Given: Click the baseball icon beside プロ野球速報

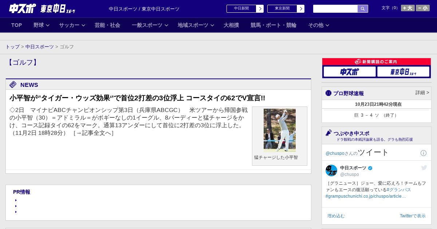Looking at the screenshot, I should [x=328, y=93].
